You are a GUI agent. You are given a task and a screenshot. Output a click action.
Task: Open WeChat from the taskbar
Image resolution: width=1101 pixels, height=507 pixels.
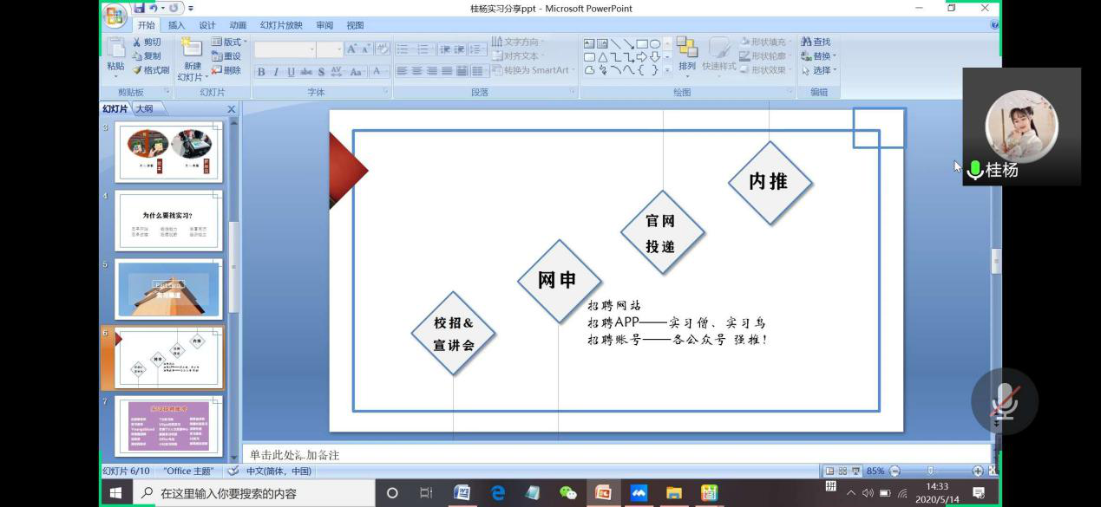pos(567,492)
